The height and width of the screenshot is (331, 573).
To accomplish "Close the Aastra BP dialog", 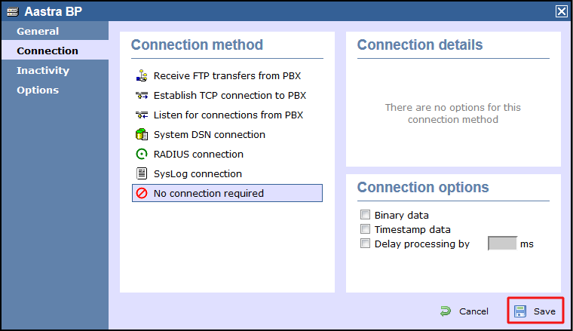I will pyautogui.click(x=562, y=11).
